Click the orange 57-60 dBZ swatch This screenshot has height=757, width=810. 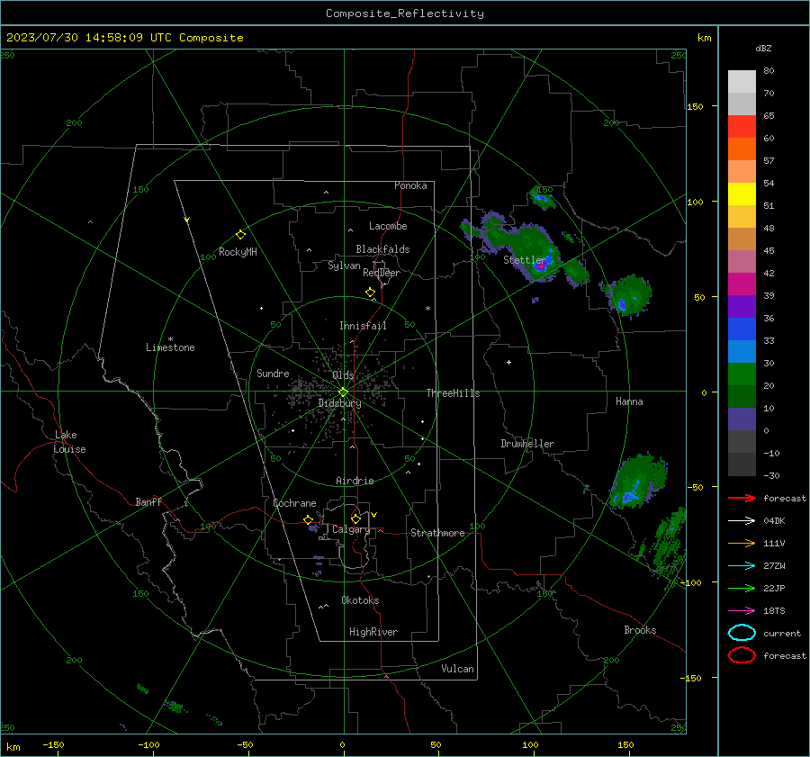(x=742, y=149)
